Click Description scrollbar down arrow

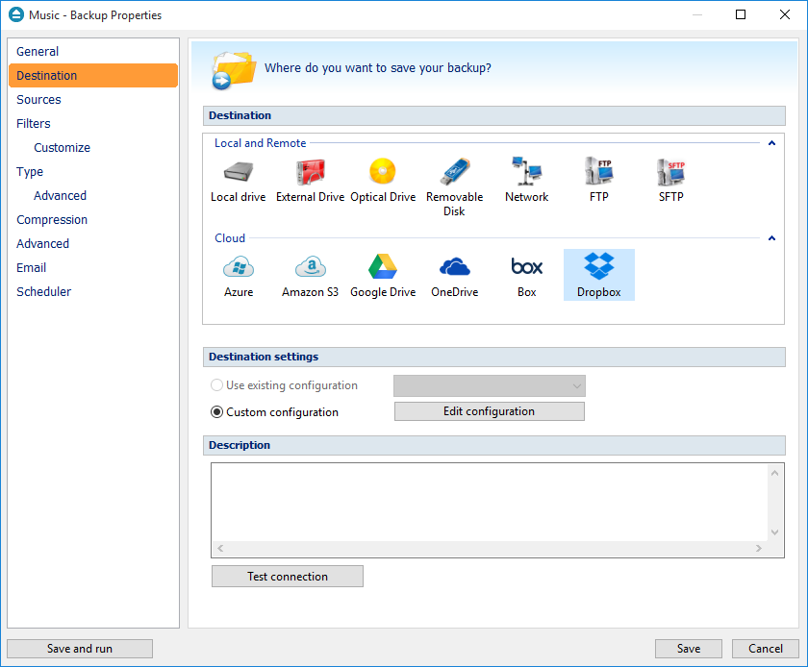click(x=774, y=532)
